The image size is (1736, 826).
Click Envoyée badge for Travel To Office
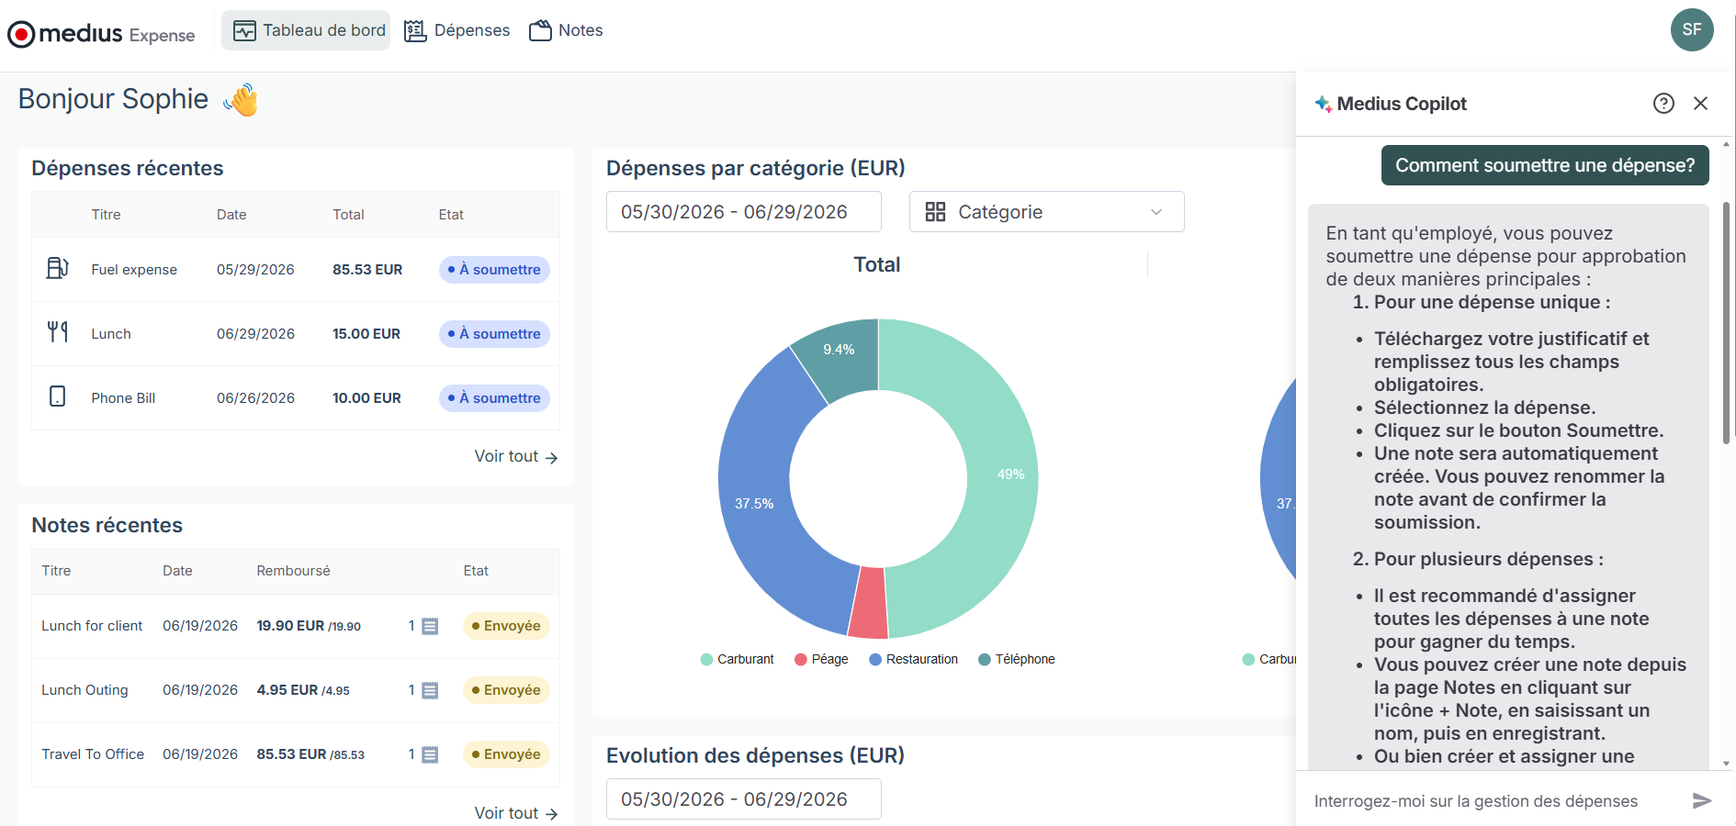506,754
